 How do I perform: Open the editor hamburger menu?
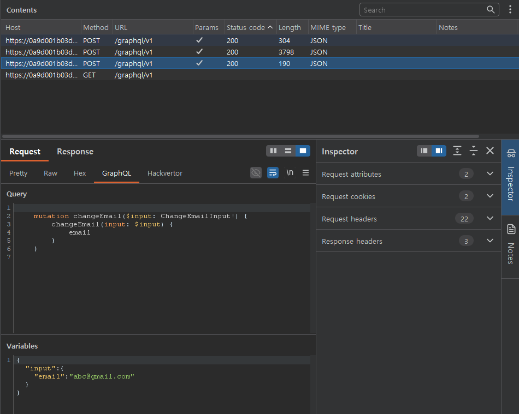pyautogui.click(x=305, y=173)
